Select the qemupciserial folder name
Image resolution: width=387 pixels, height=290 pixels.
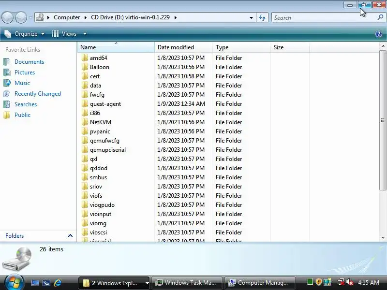pos(108,150)
